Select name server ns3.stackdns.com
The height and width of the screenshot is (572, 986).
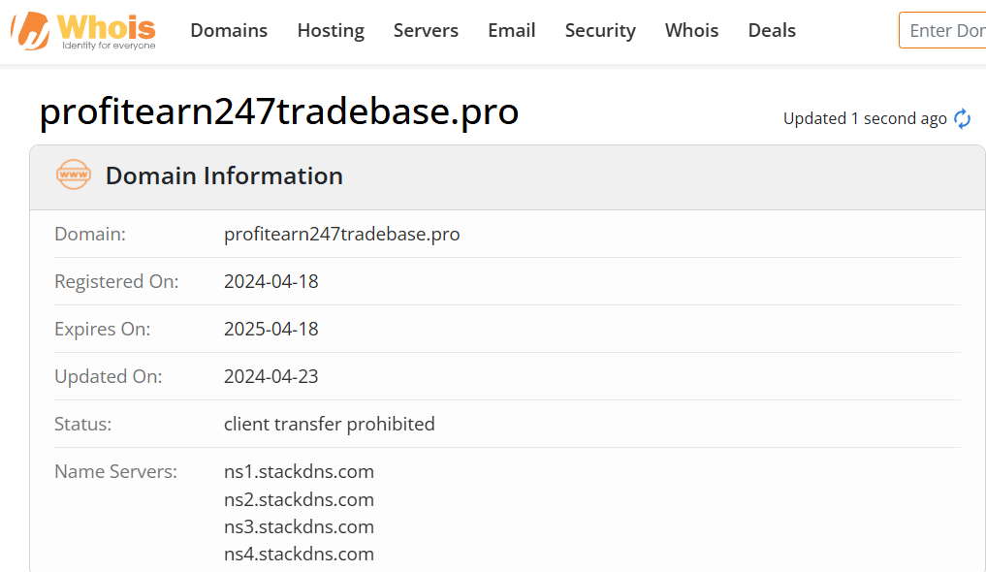coord(299,526)
